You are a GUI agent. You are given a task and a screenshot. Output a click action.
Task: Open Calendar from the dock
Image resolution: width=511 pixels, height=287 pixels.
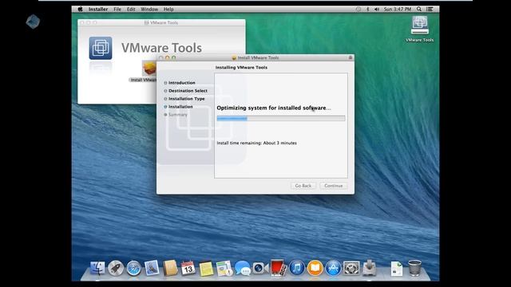pyautogui.click(x=188, y=269)
